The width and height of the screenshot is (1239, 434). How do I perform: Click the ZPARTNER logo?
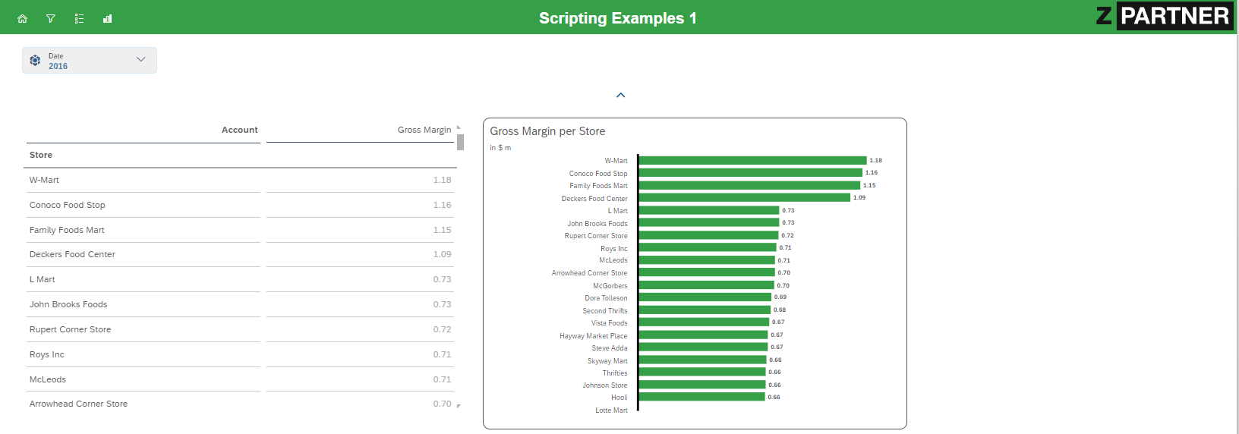pos(1164,16)
